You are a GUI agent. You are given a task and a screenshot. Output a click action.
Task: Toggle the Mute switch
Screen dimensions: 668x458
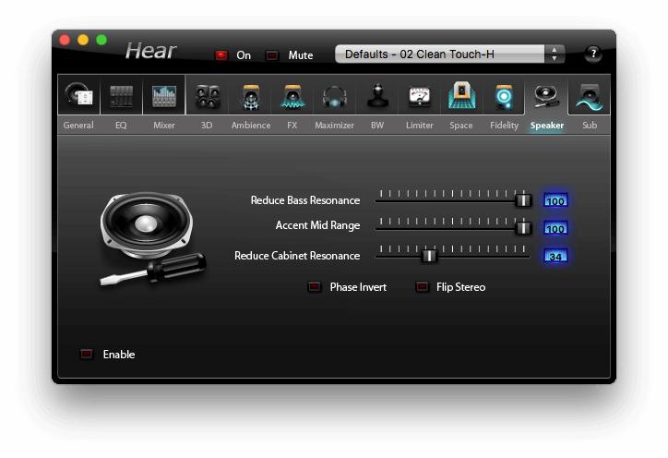[272, 55]
